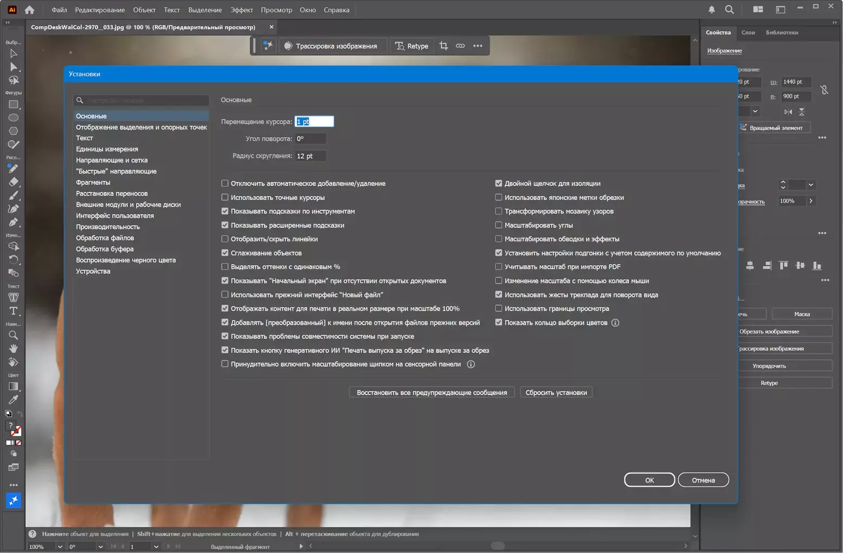Select the Hand tool

coord(13,349)
